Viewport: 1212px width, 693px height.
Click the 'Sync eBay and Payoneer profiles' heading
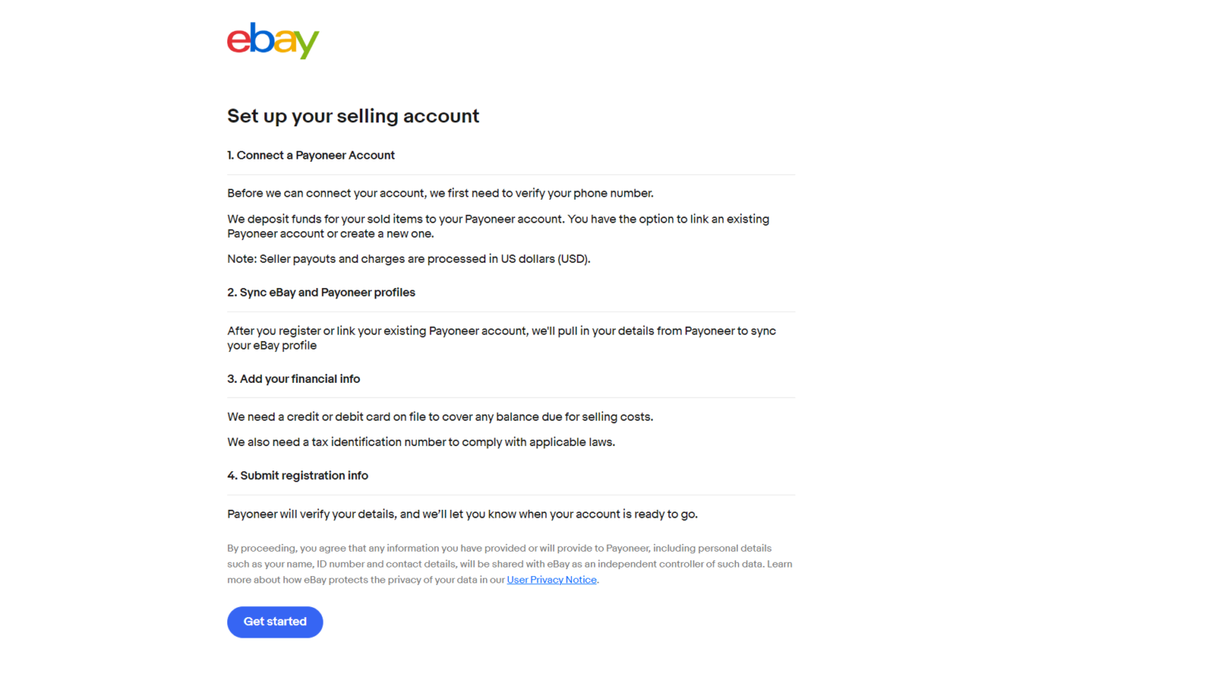[x=321, y=292]
